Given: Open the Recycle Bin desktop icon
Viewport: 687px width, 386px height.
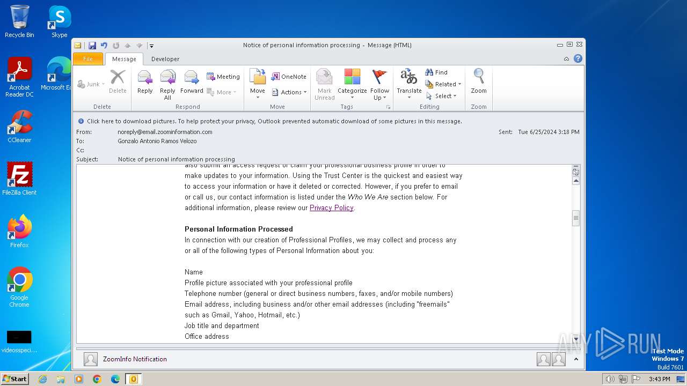Looking at the screenshot, I should tap(19, 21).
